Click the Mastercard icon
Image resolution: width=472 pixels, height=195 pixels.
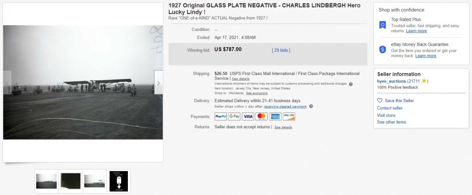coord(261,117)
